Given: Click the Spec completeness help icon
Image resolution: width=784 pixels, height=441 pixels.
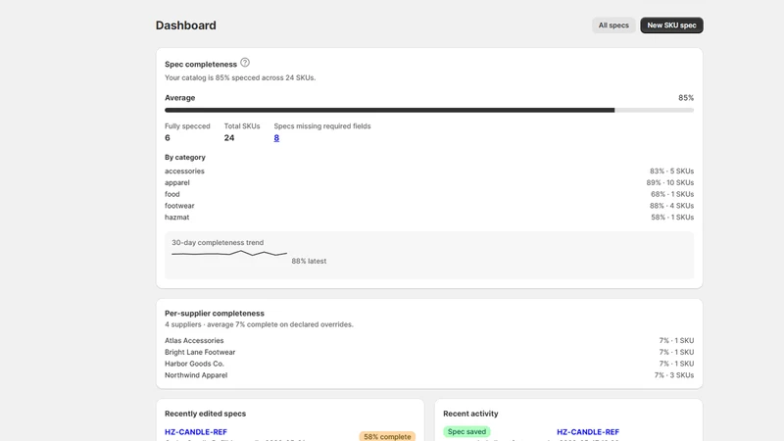Looking at the screenshot, I should coord(244,63).
